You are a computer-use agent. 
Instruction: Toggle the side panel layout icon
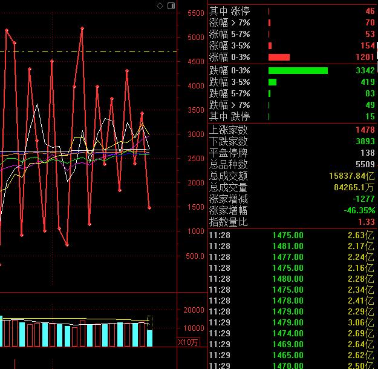click(x=171, y=6)
